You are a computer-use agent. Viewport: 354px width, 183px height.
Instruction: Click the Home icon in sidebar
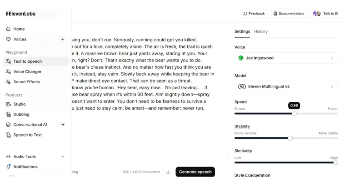8,29
